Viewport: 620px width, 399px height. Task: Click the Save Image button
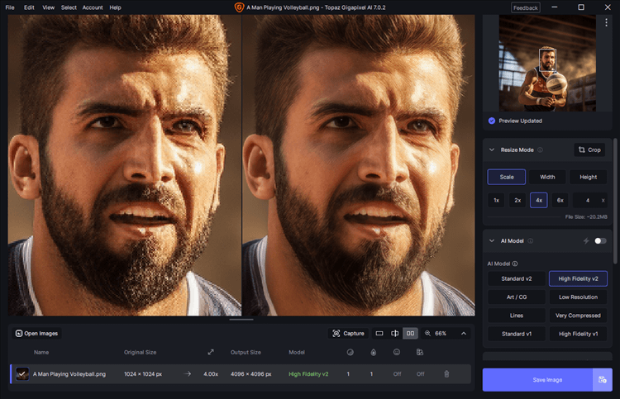click(x=536, y=380)
